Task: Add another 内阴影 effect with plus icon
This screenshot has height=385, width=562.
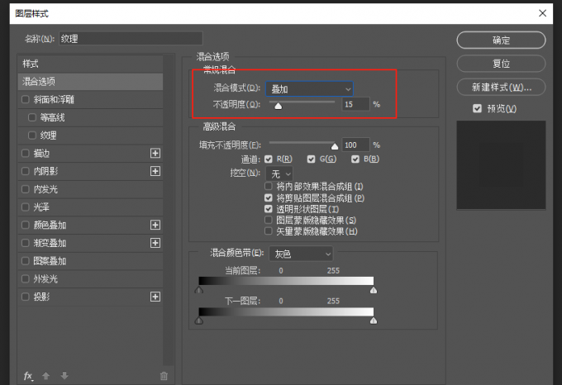Action: (x=155, y=171)
